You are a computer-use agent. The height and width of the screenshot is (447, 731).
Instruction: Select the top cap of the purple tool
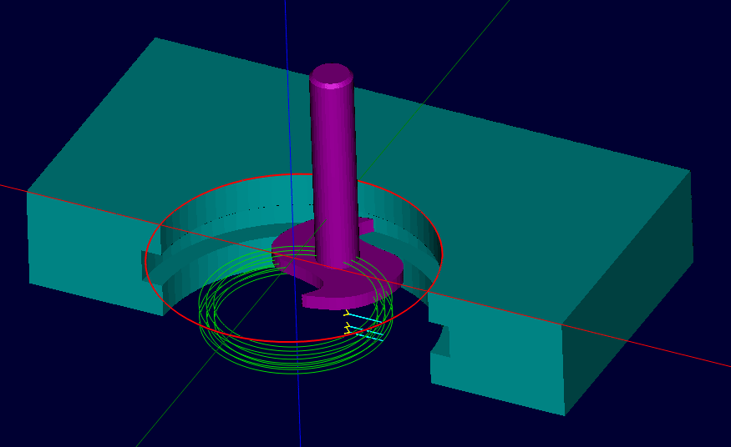(x=331, y=75)
